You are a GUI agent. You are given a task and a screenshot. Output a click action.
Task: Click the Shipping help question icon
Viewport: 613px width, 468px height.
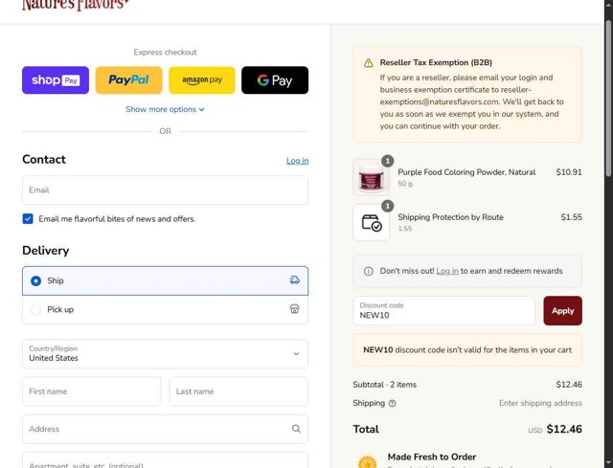click(x=392, y=403)
